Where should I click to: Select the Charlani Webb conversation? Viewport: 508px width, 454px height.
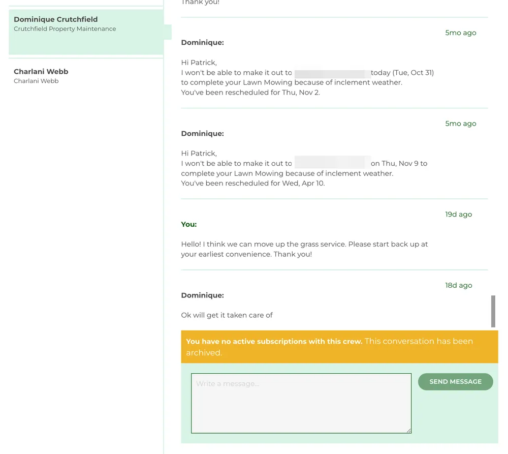41,72
